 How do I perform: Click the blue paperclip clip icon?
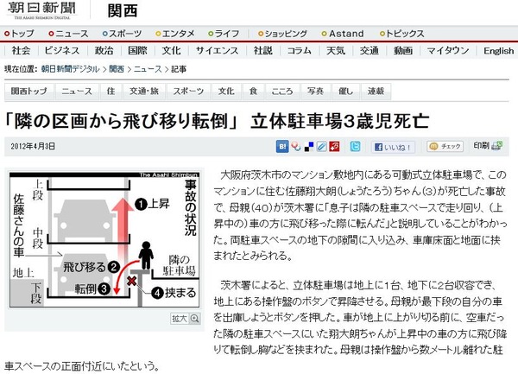coord(321,146)
